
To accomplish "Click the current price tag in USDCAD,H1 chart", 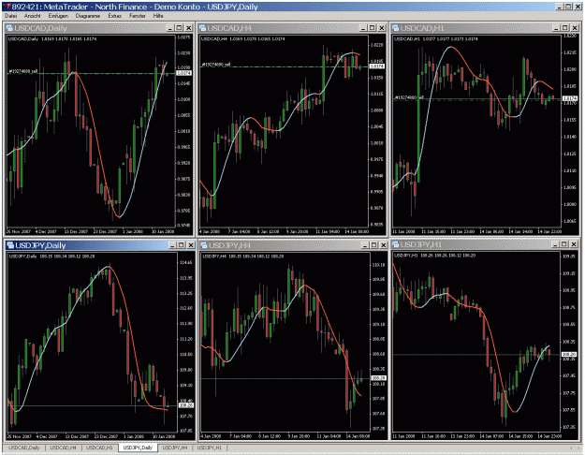I will (570, 98).
